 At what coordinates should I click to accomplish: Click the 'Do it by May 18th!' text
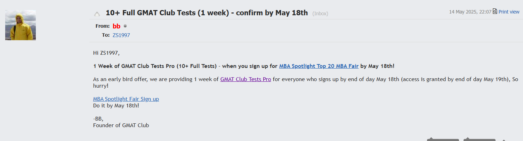116,105
